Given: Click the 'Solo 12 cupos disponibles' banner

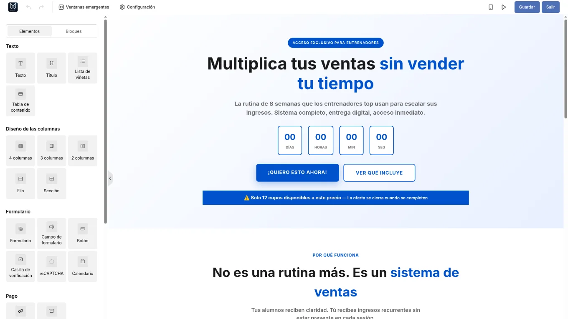Looking at the screenshot, I should 336,198.
